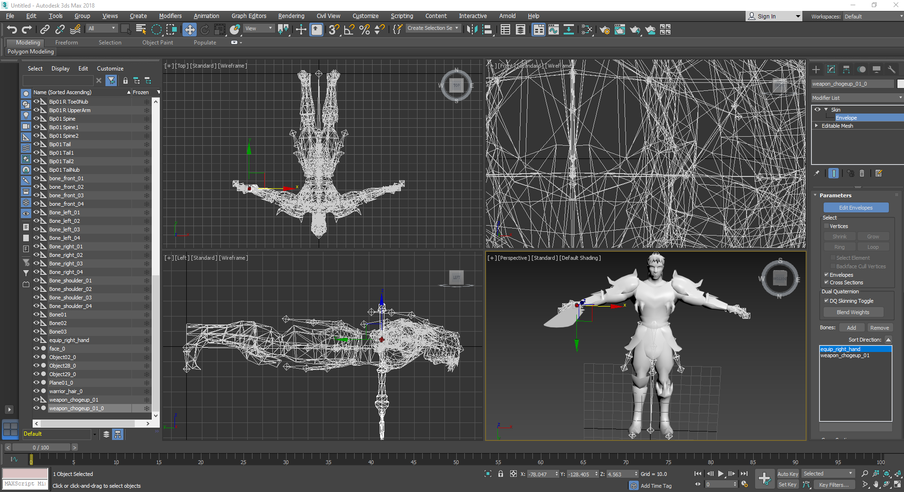
Task: Switch to the Freeform ribbon tab
Action: 67,43
